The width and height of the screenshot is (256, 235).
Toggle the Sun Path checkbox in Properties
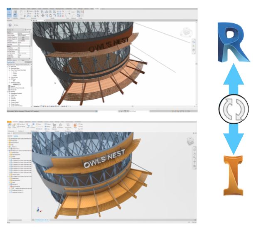click(19, 44)
